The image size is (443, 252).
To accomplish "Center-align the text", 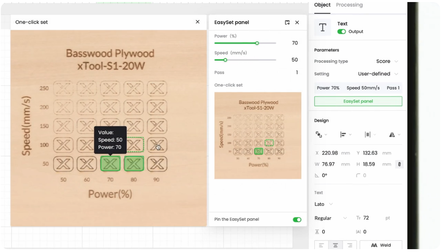I will click(x=335, y=245).
